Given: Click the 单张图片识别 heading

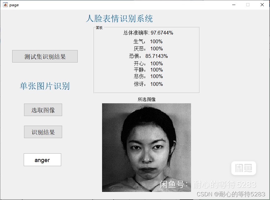Looking at the screenshot, I should [45, 86].
